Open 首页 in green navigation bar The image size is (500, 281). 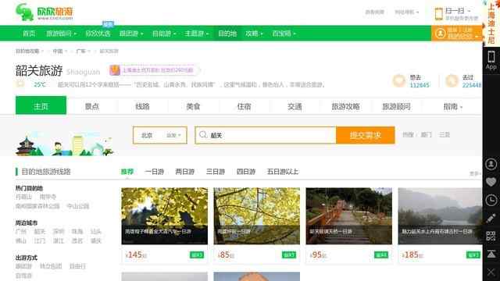[29, 34]
